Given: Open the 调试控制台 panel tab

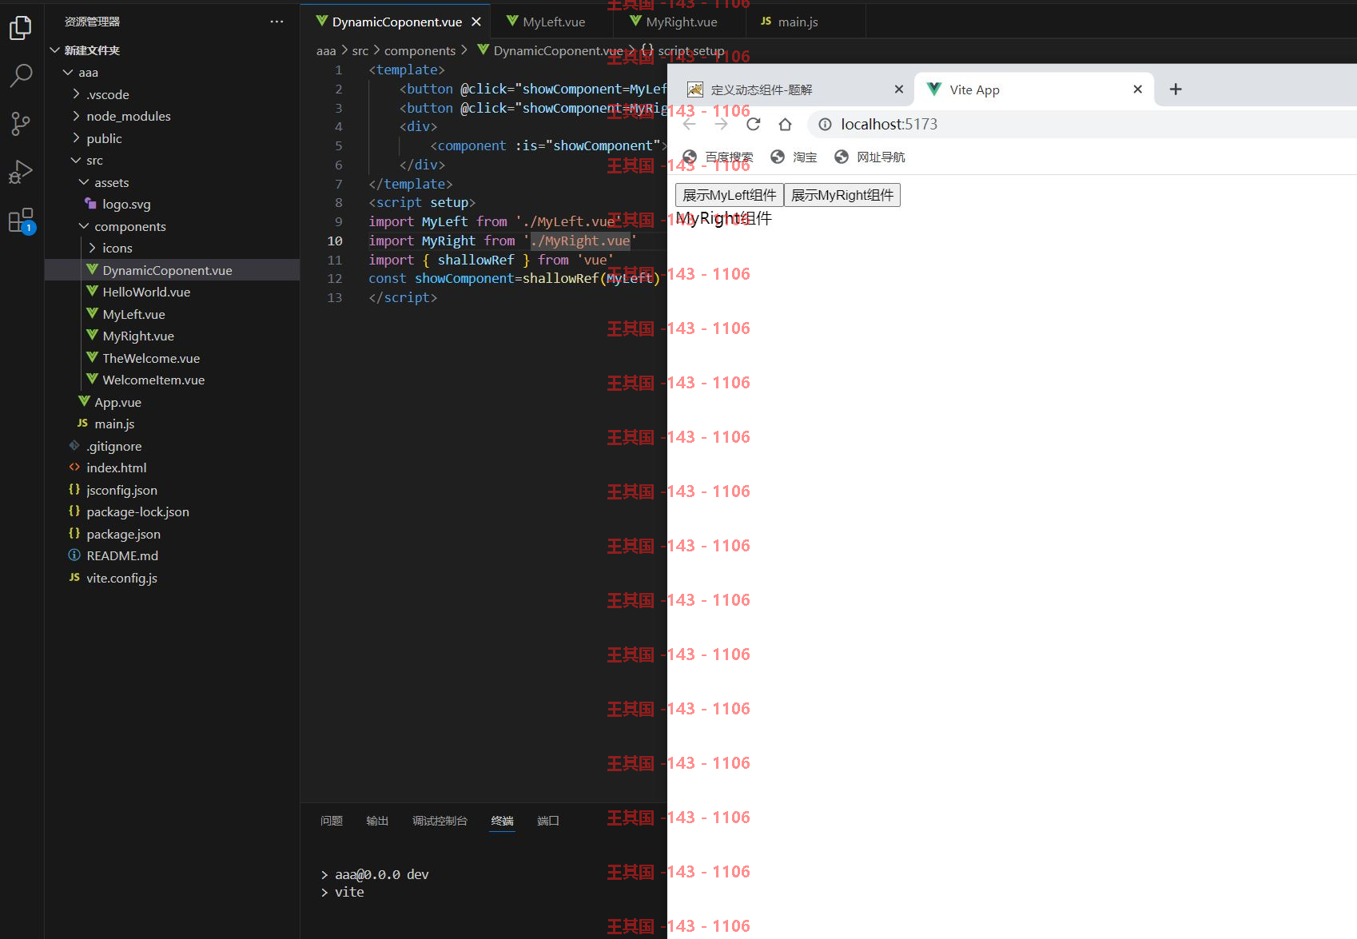Looking at the screenshot, I should 440,821.
